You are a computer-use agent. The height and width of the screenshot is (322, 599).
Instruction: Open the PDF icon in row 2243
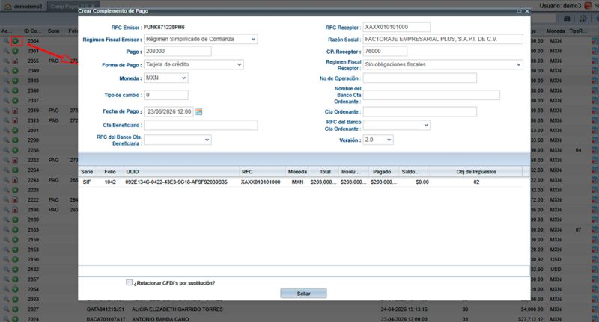(15, 180)
